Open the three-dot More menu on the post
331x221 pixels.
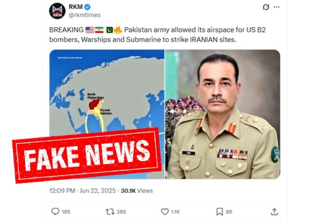(276, 7)
